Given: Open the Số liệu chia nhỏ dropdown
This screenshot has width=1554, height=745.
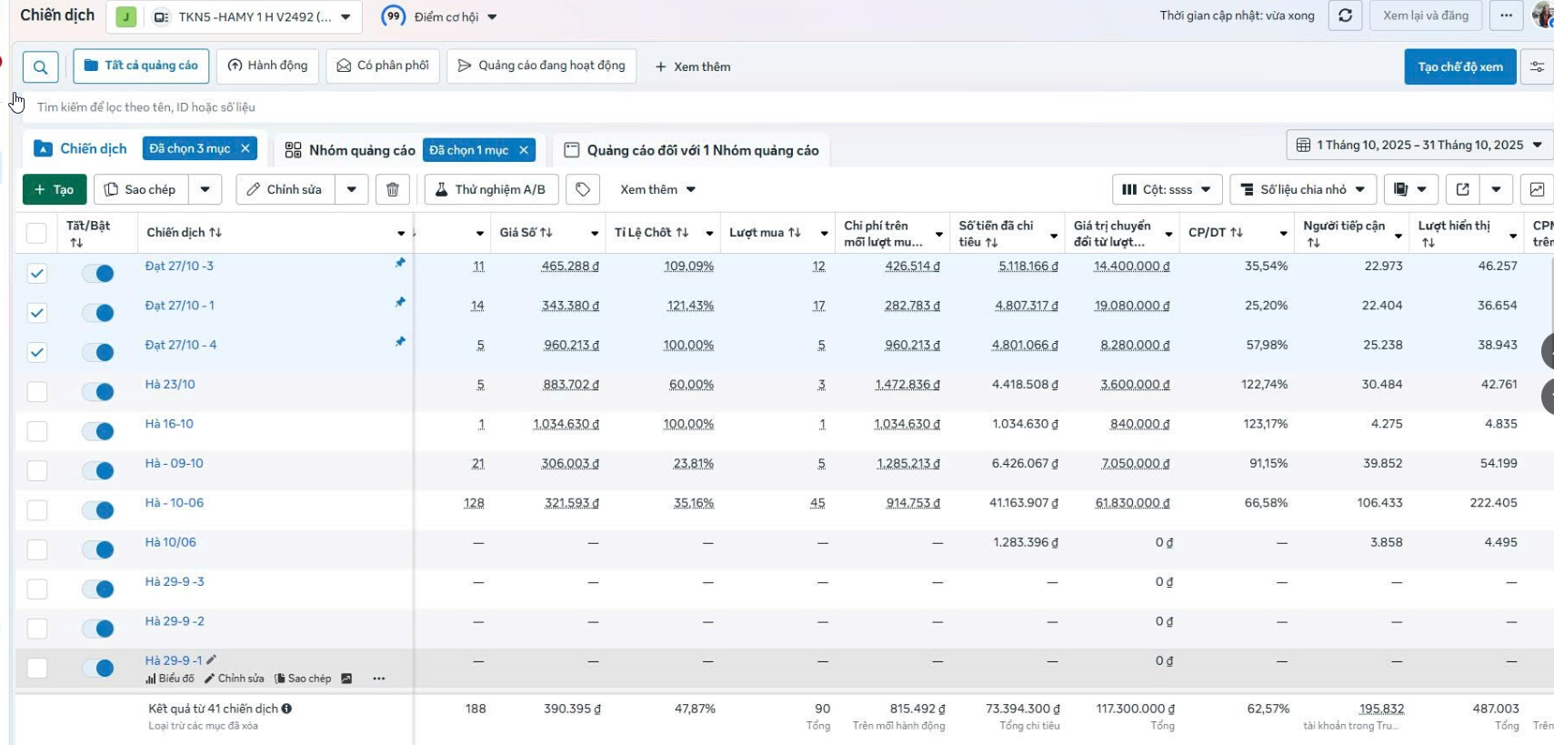Looking at the screenshot, I should (1302, 189).
